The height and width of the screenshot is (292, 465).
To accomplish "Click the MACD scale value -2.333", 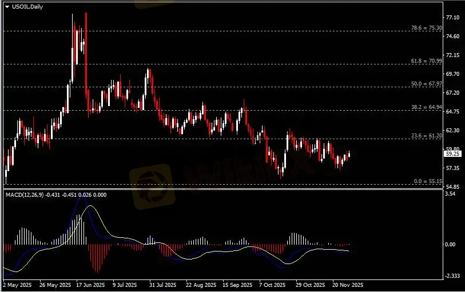I will pos(452,275).
